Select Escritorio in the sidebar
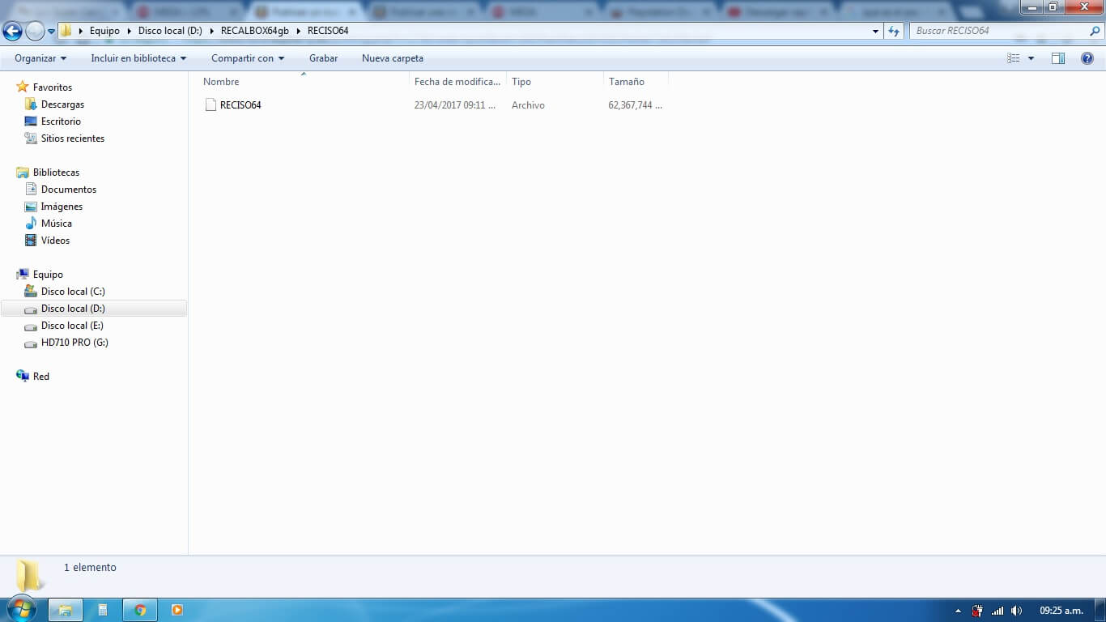The height and width of the screenshot is (622, 1106). pos(61,121)
